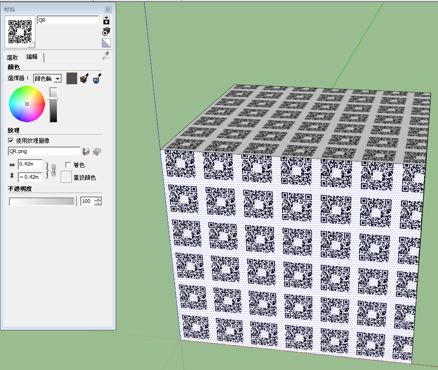Set material to default

click(106, 43)
